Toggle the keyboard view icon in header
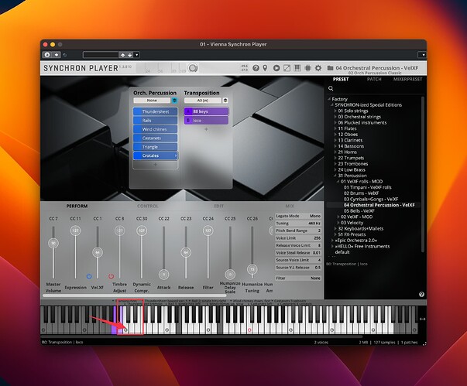467x386 pixels. click(x=297, y=68)
